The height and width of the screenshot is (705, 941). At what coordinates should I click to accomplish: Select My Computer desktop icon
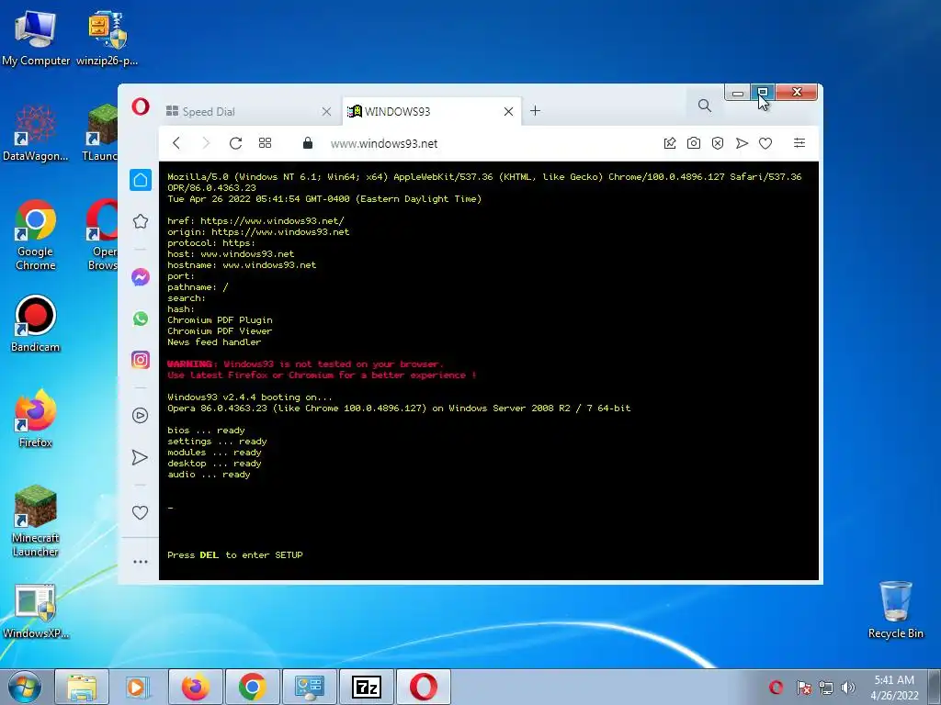coord(36,39)
